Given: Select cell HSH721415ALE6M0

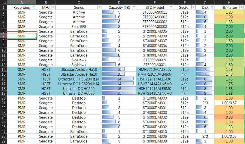Looking at the screenshot, I should (155, 89).
